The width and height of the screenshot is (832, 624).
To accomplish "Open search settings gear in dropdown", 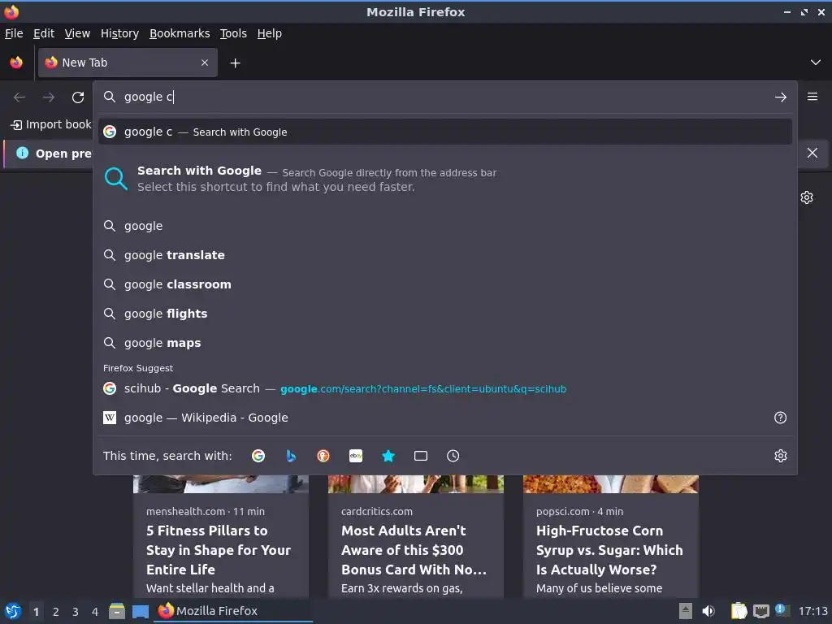I will (781, 456).
